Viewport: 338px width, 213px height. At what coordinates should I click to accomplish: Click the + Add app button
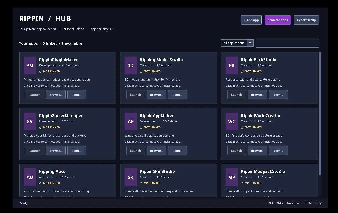coord(251,20)
